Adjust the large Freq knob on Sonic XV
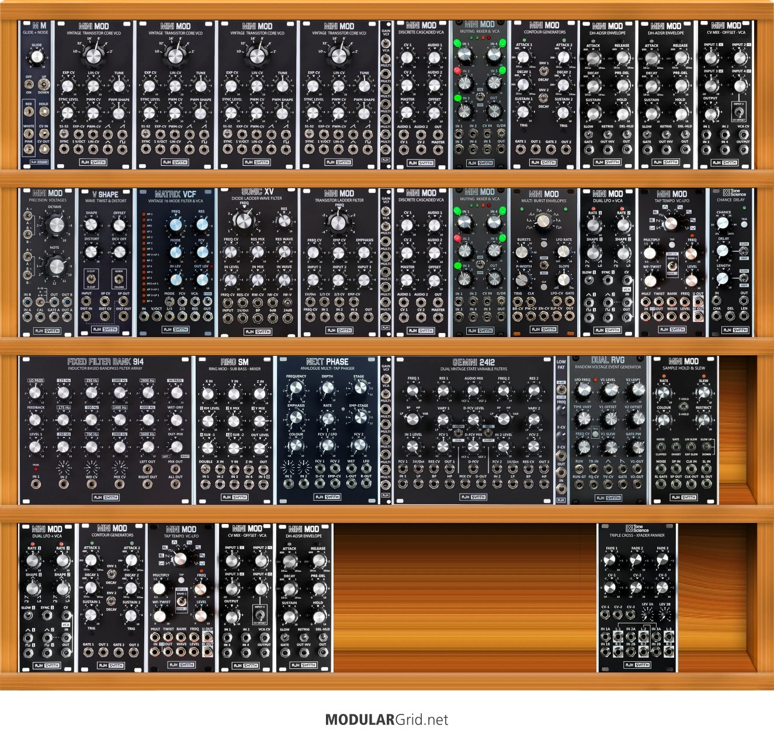The height and width of the screenshot is (732, 774). (244, 220)
